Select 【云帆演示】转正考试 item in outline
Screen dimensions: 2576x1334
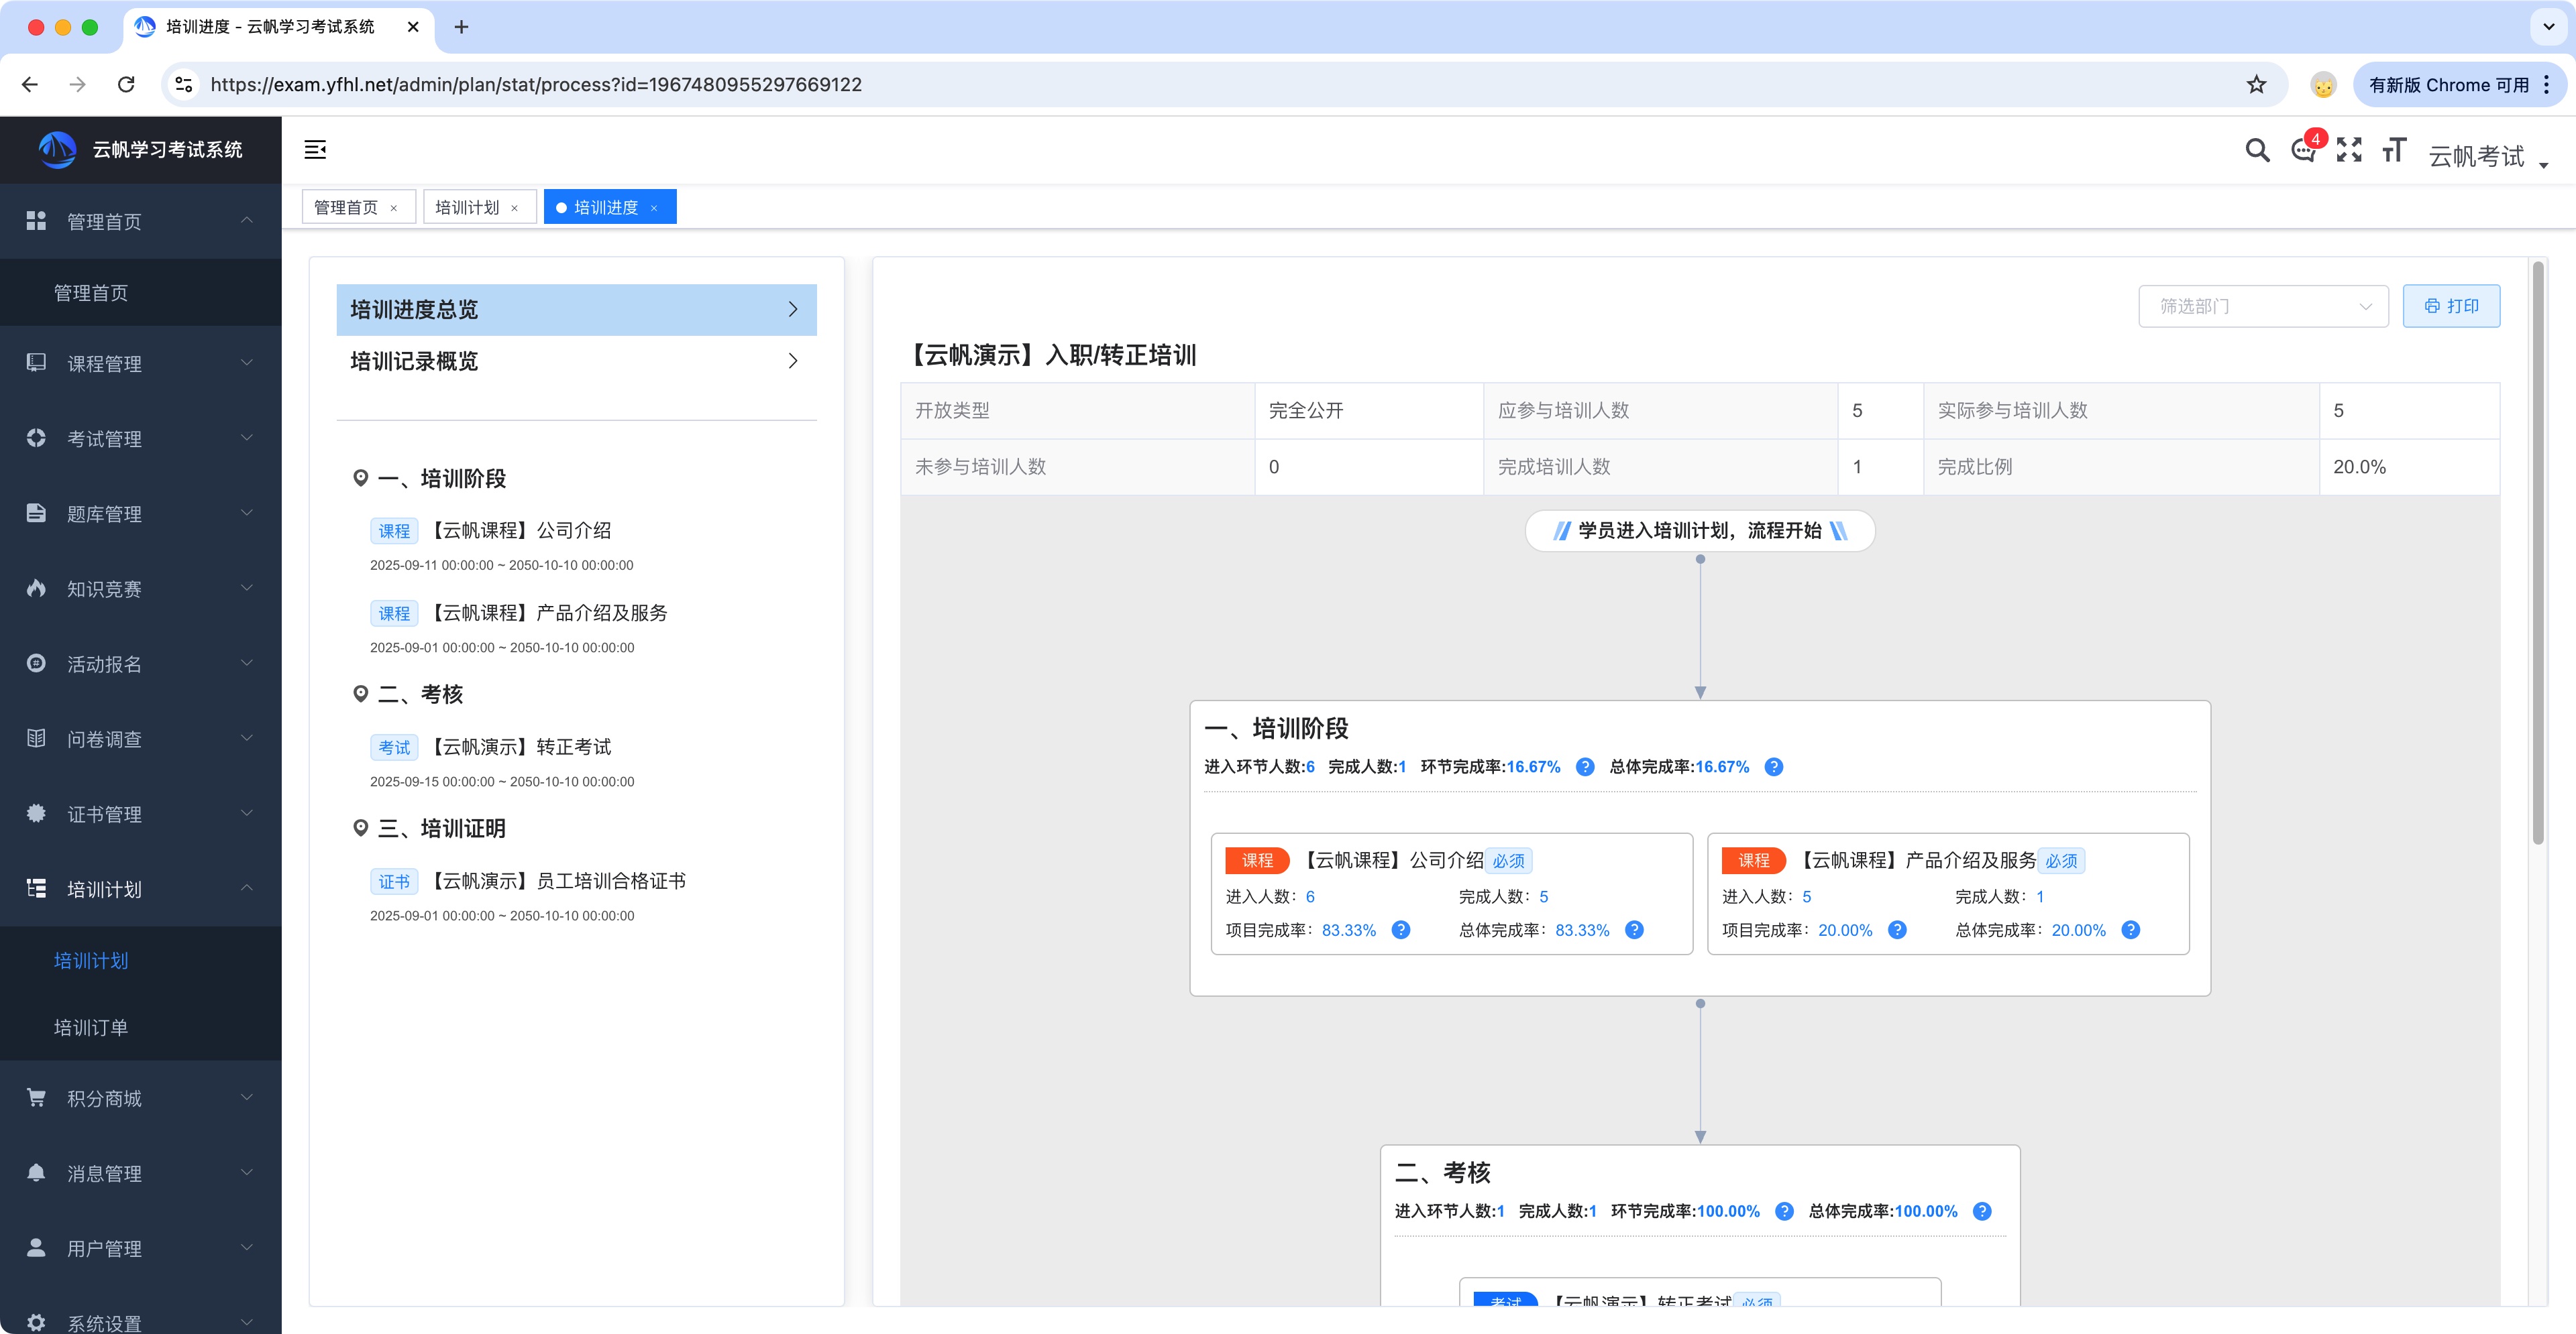pyautogui.click(x=522, y=747)
